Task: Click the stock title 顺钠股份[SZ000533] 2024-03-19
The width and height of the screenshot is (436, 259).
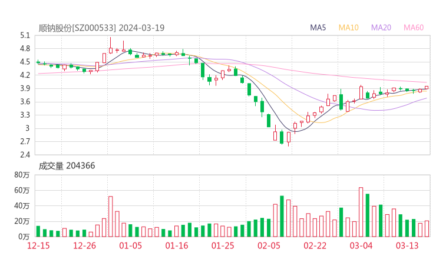Action: pos(101,28)
